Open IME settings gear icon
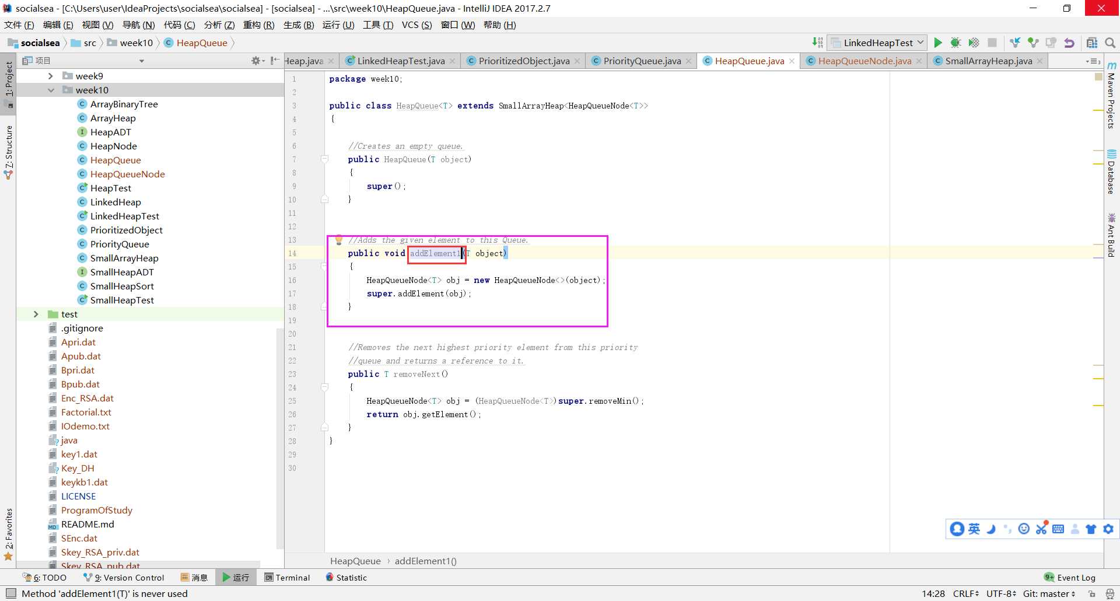 tap(1108, 529)
